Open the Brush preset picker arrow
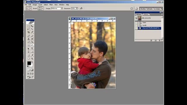The width and height of the screenshot is (187, 105). pyautogui.click(x=42, y=8)
